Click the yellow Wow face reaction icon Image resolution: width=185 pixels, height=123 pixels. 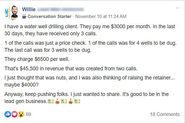(x=21, y=114)
